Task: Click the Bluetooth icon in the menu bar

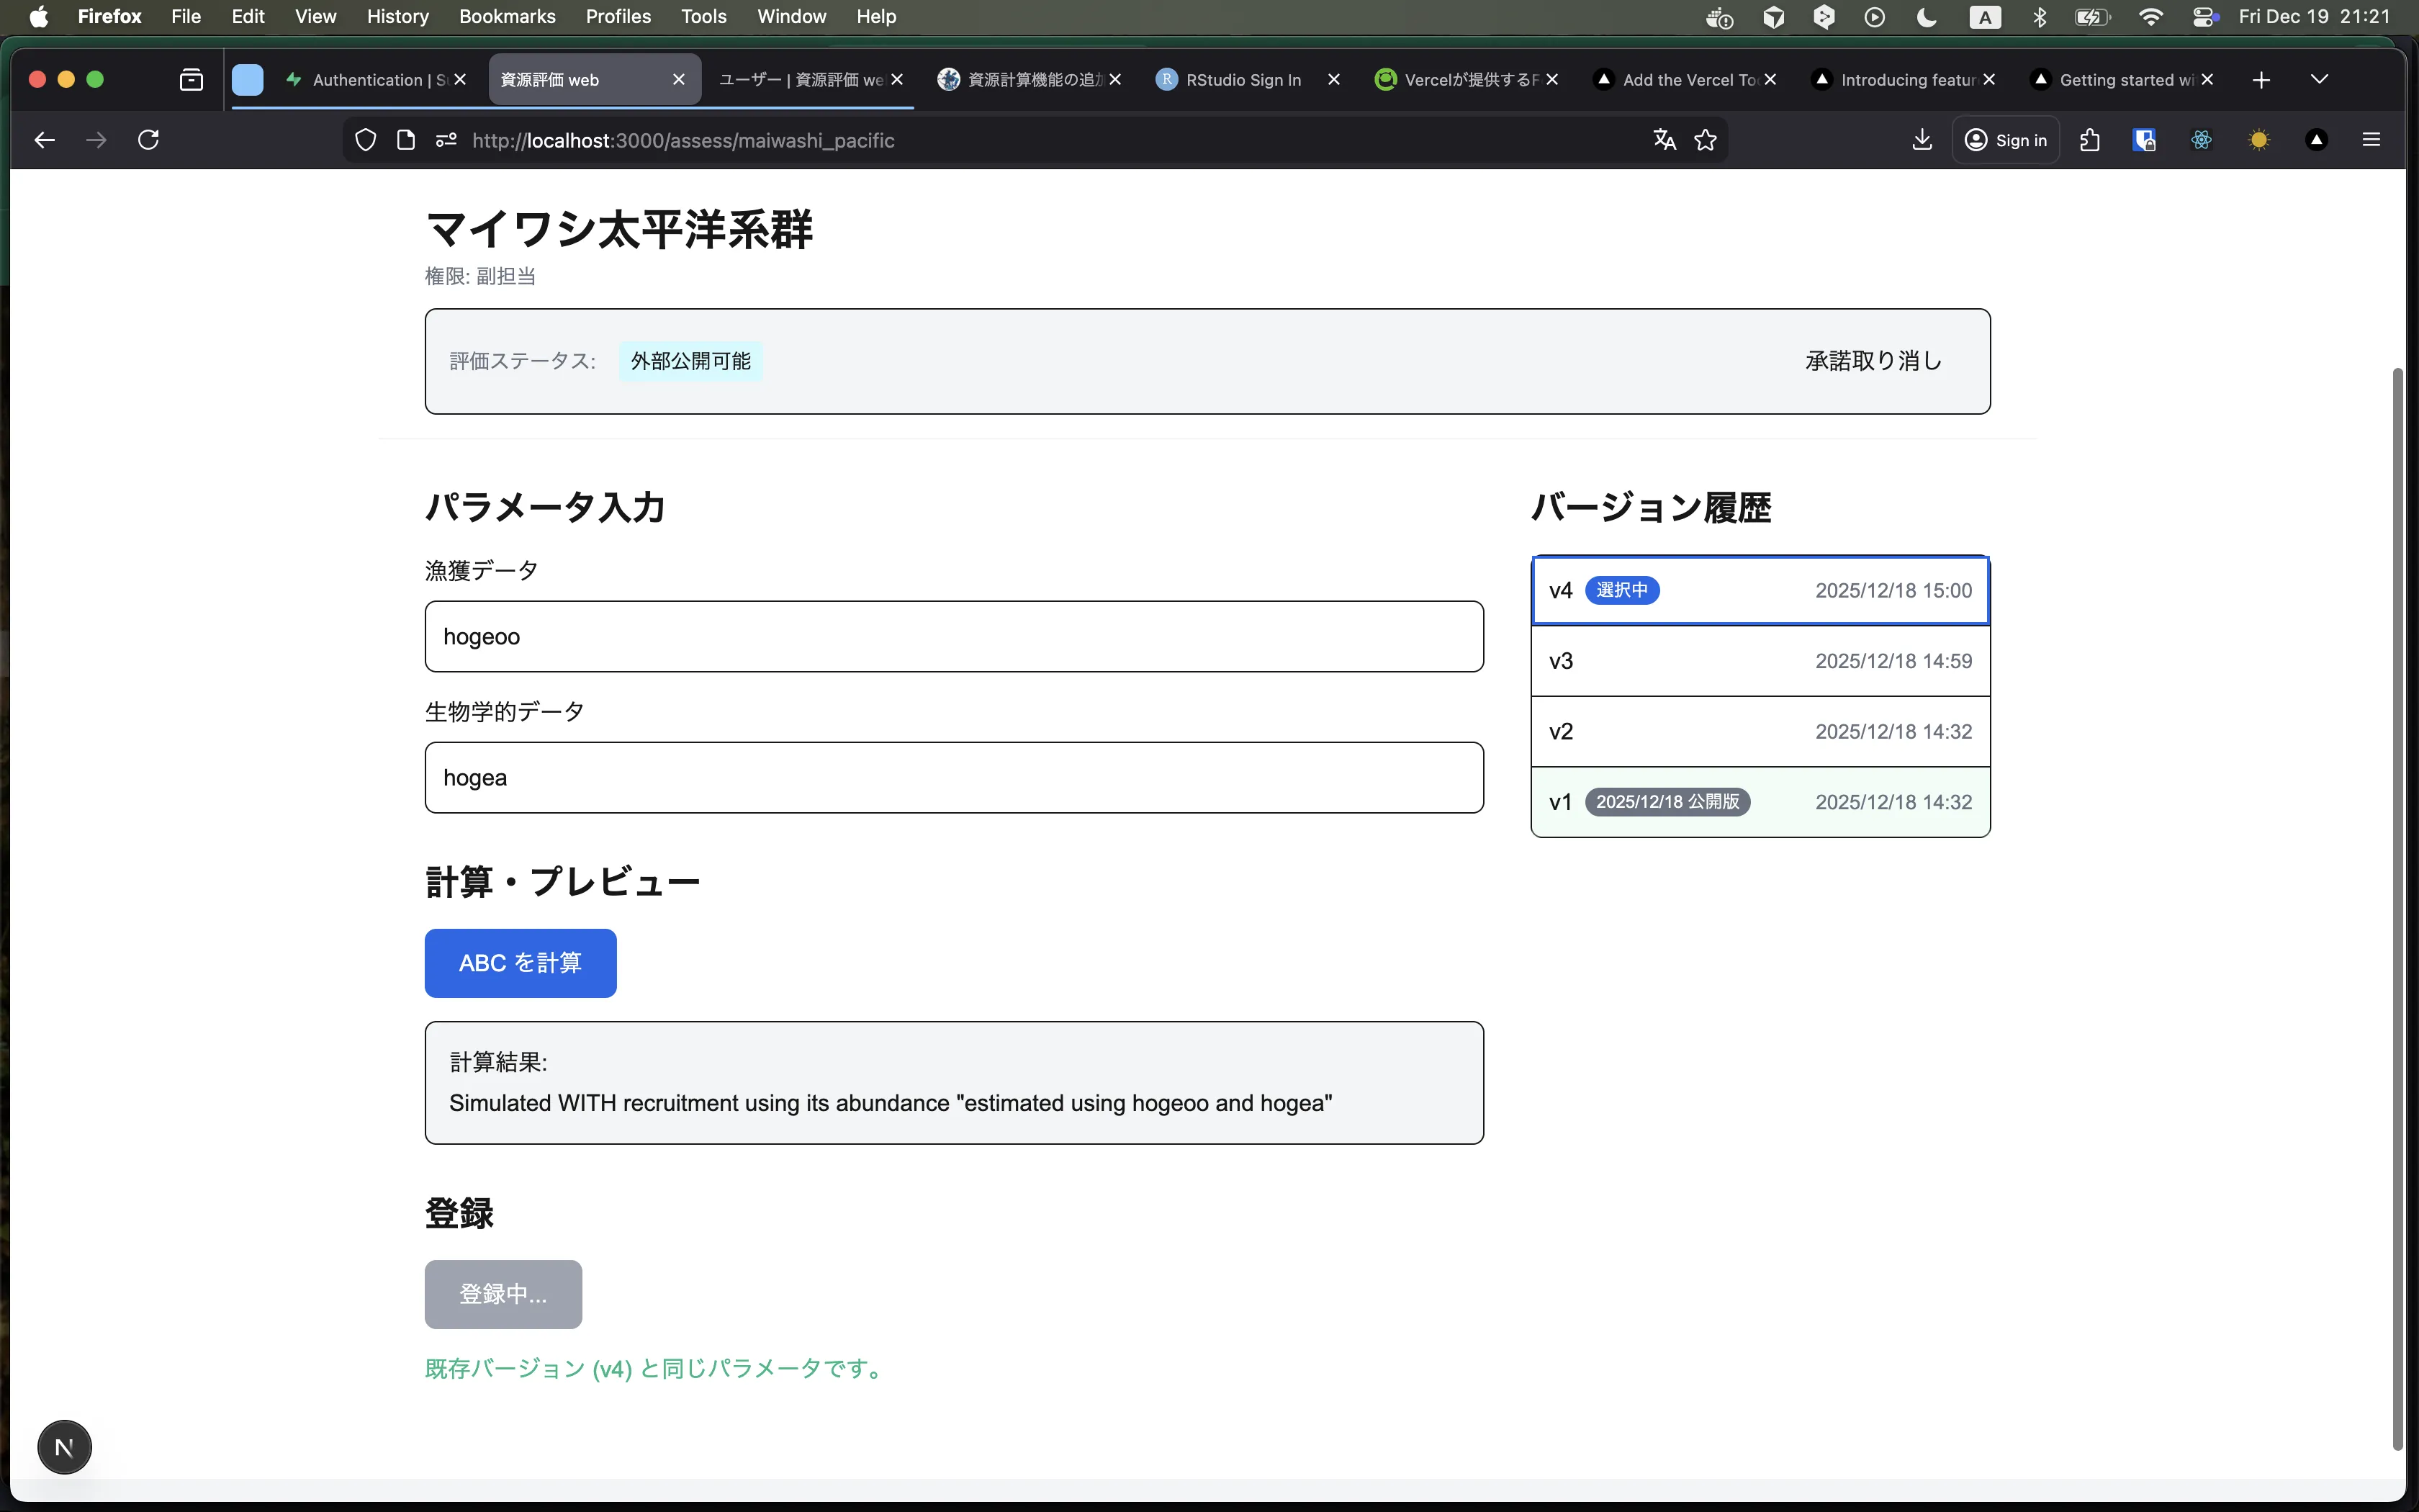Action: point(2039,16)
